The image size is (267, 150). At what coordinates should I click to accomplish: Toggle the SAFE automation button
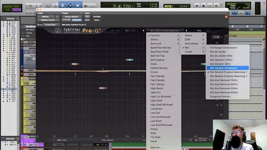pyautogui.click(x=87, y=20)
